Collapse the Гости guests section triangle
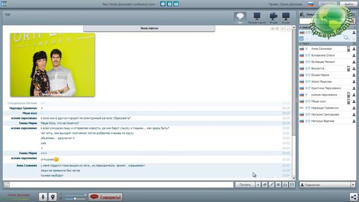Viewport: 359px width, 202px height. point(301,44)
